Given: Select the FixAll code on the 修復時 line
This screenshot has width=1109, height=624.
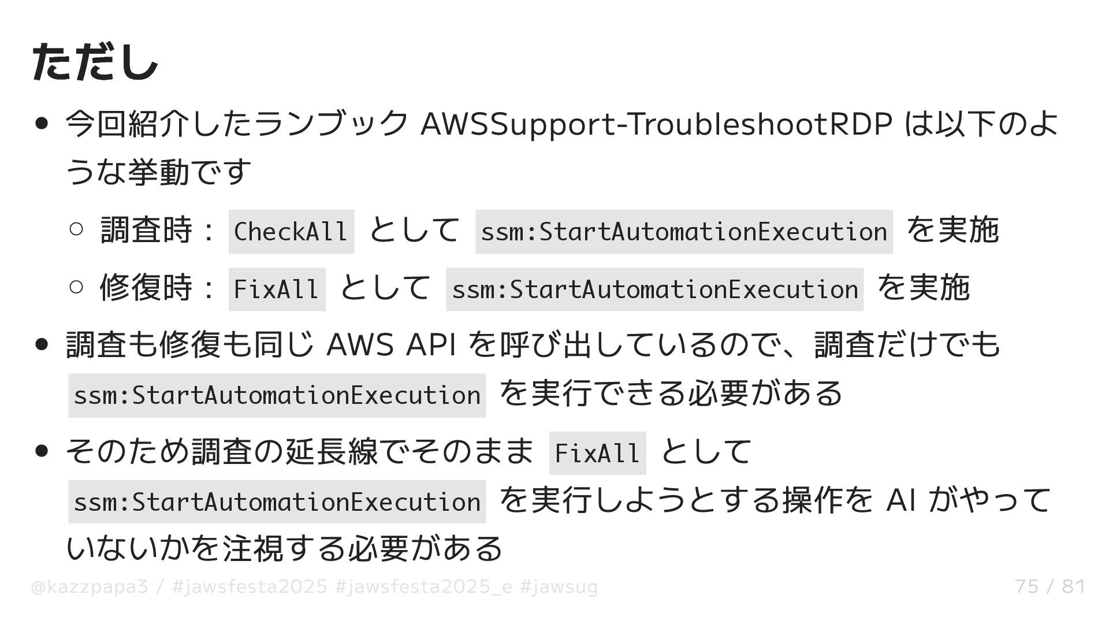Looking at the screenshot, I should pyautogui.click(x=277, y=289).
